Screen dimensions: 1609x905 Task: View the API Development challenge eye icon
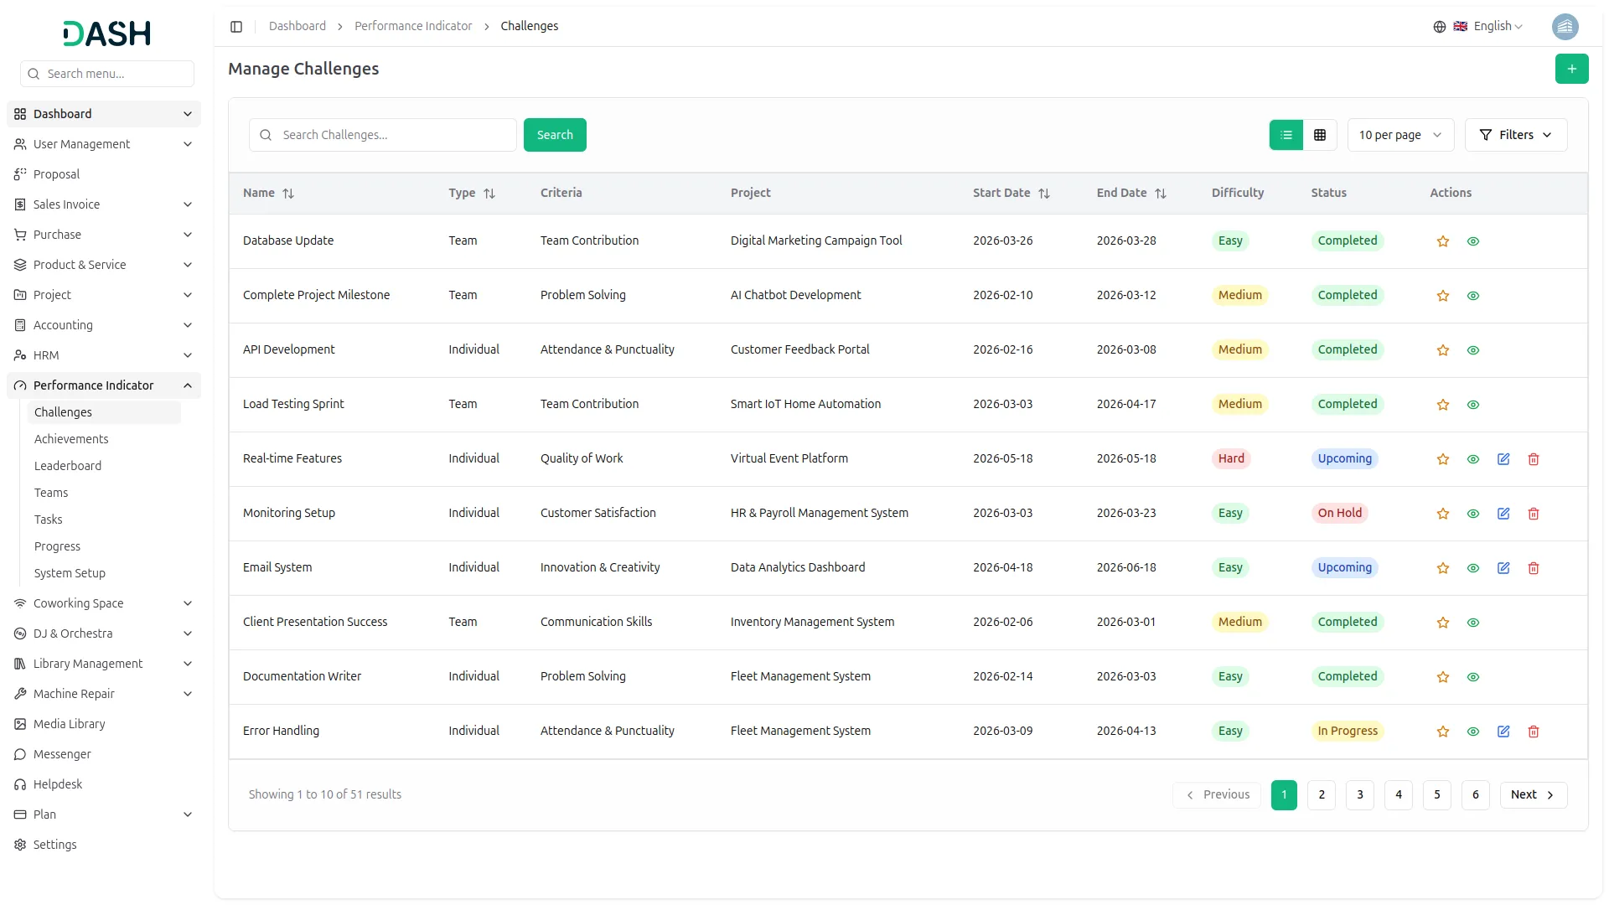(1472, 350)
